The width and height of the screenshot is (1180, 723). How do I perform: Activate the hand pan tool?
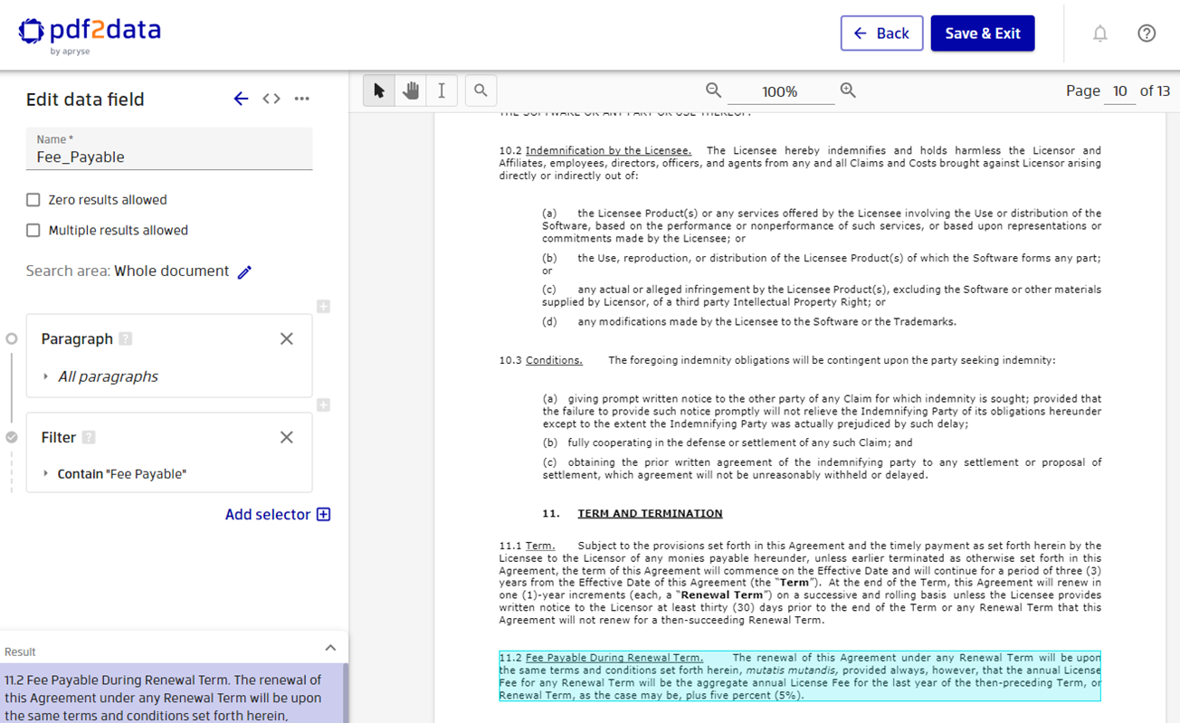tap(410, 90)
